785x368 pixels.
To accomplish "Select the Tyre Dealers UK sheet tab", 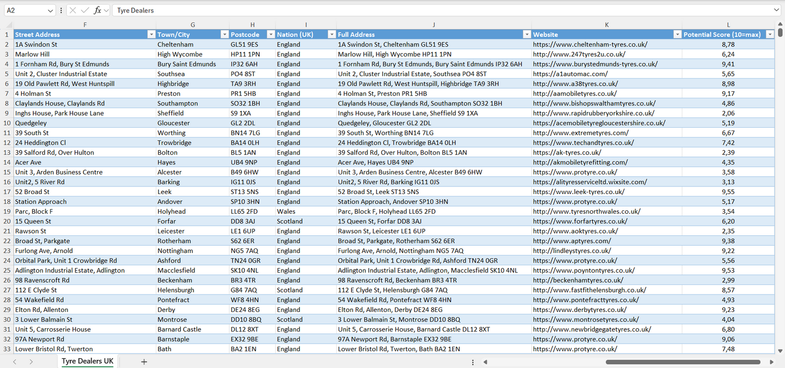I will click(x=87, y=361).
